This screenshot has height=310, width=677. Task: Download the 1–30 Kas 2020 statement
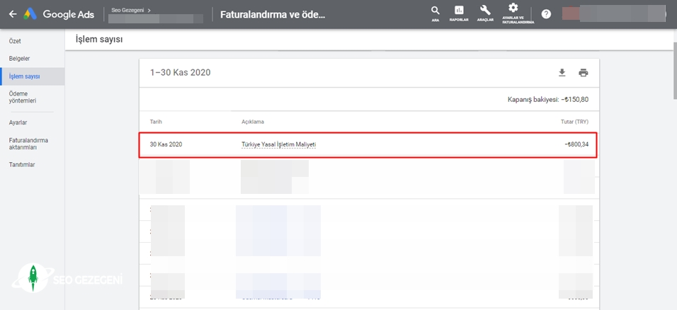562,72
